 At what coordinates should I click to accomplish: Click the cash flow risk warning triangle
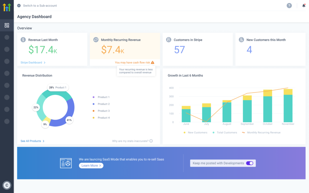[152, 62]
